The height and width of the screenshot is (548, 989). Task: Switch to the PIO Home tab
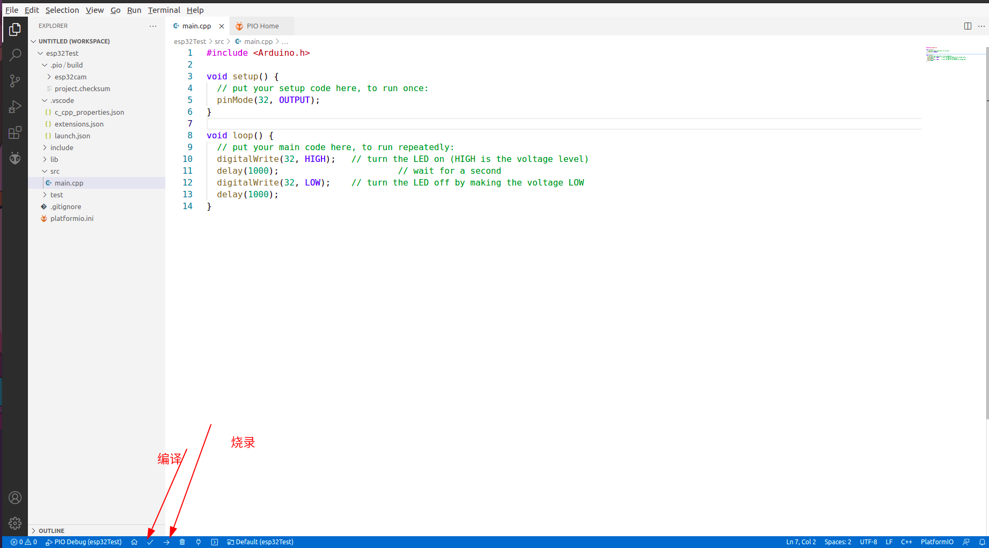point(261,26)
